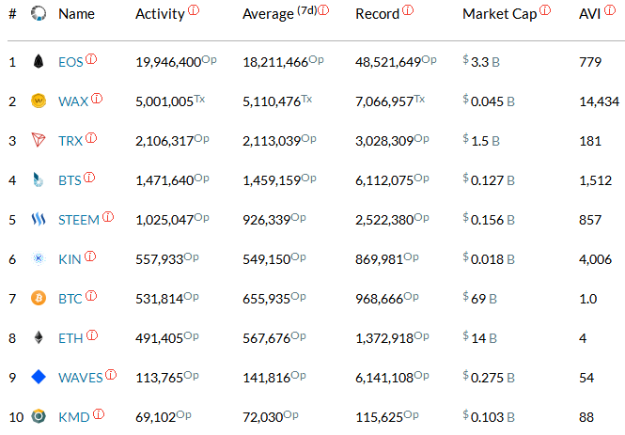625x435 pixels.
Task: Select TRX market cap $1.5 B
Action: pos(481,140)
